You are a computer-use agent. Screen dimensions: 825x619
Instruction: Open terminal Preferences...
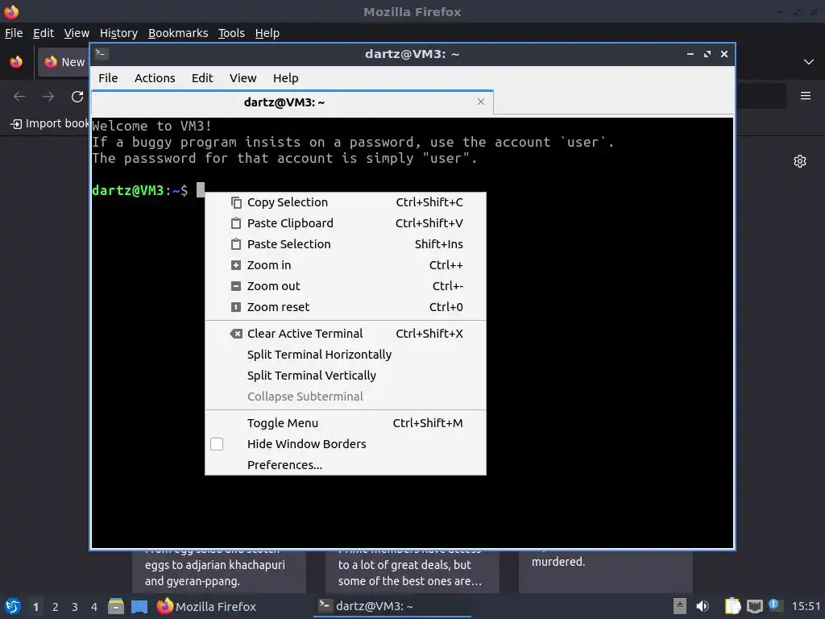[x=345, y=465]
